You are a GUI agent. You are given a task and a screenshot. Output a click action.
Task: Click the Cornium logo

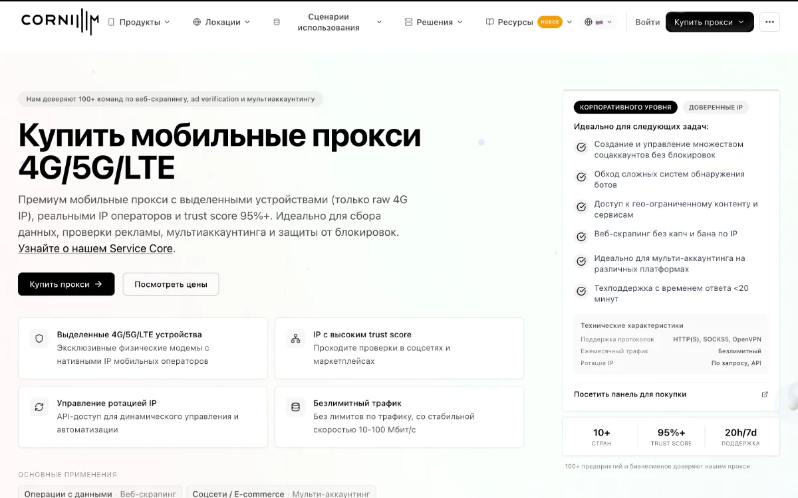[x=60, y=21]
